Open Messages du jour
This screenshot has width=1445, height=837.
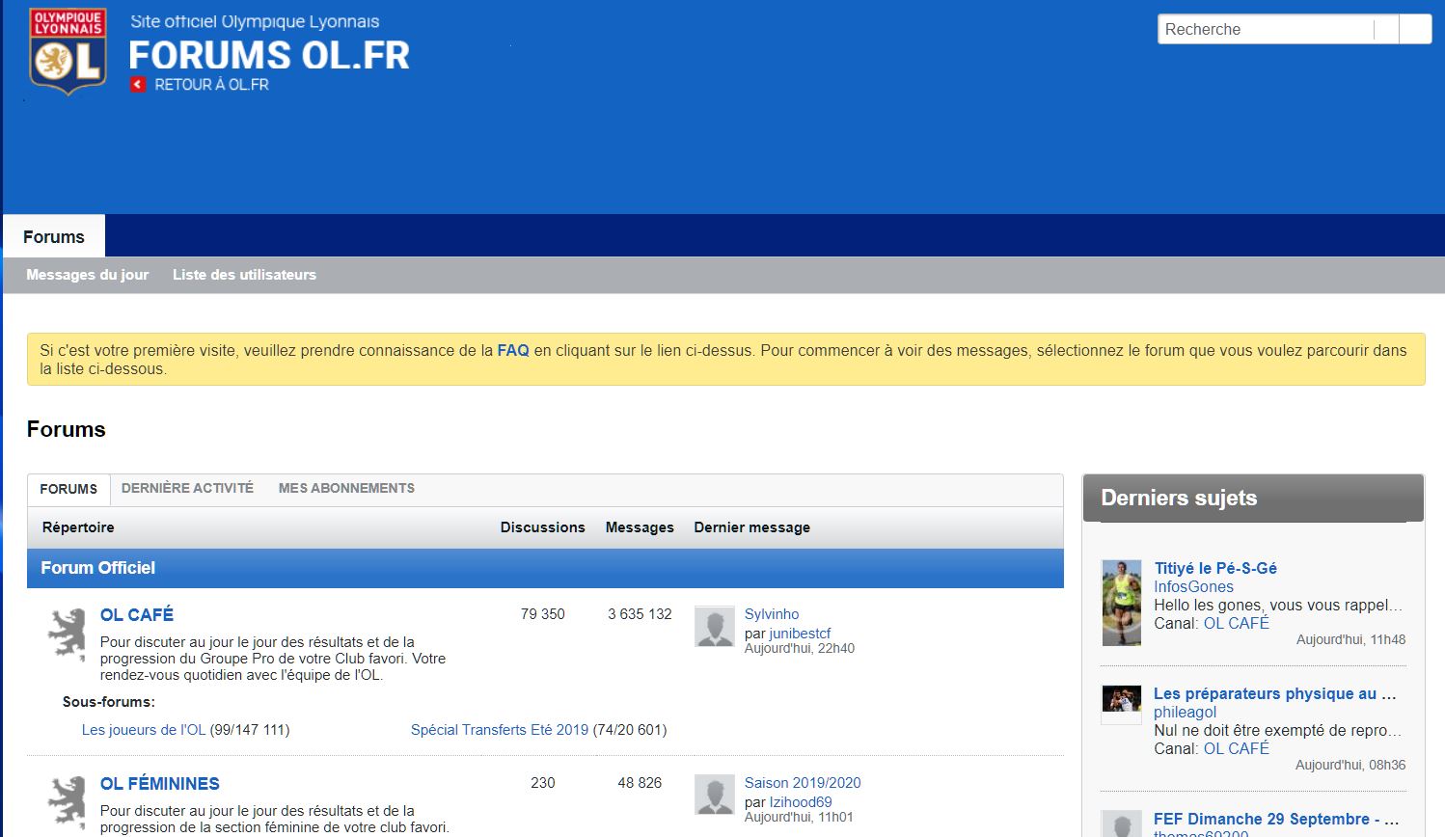pos(88,275)
